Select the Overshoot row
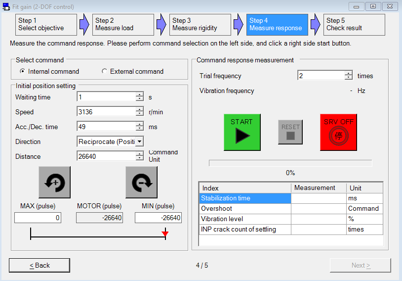The height and width of the screenshot is (281, 402). pyautogui.click(x=291, y=209)
